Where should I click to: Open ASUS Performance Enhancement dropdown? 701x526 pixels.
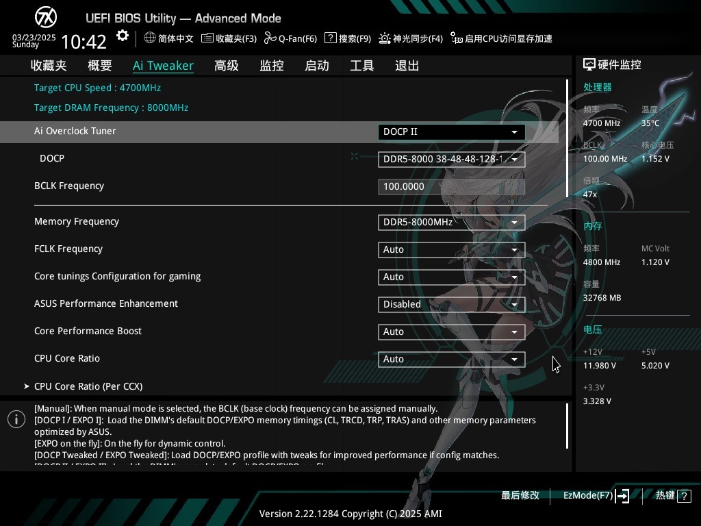[452, 304]
